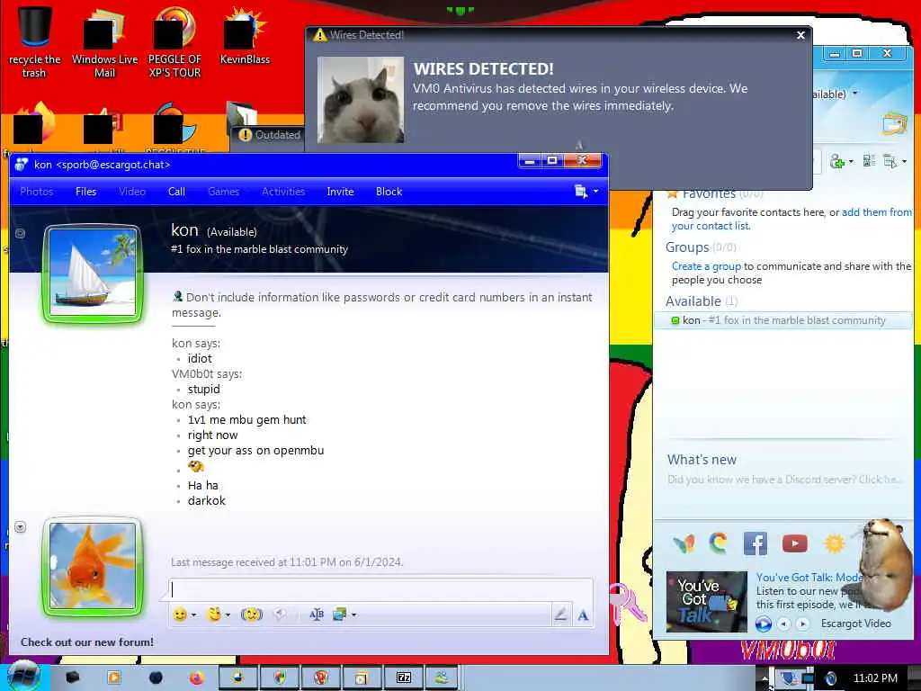The width and height of the screenshot is (921, 691).
Task: Click the 'Create a group' link
Action: (x=707, y=266)
